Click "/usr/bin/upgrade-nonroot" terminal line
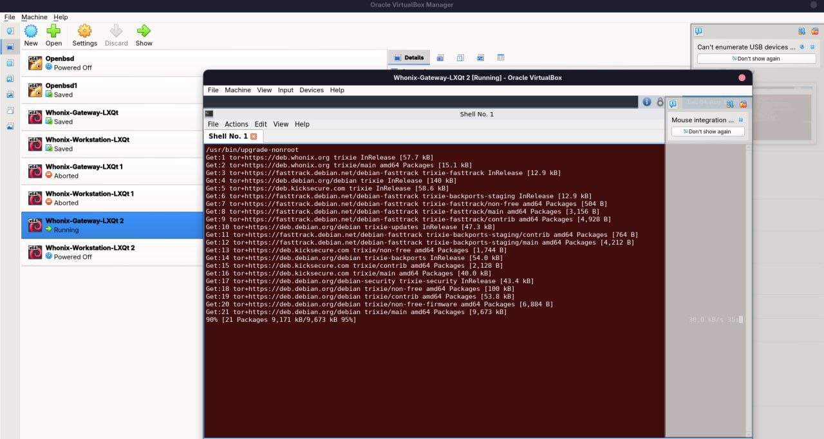The height and width of the screenshot is (439, 824). click(252, 150)
